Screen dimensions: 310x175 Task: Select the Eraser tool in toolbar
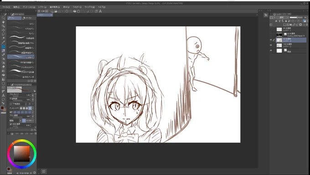pos(3,67)
